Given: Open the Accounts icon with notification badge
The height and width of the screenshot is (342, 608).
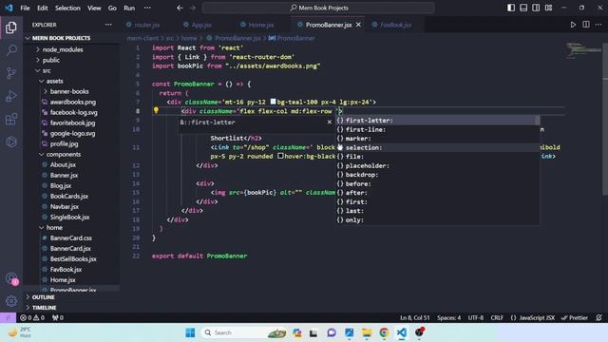Looking at the screenshot, I should click(x=11, y=278).
